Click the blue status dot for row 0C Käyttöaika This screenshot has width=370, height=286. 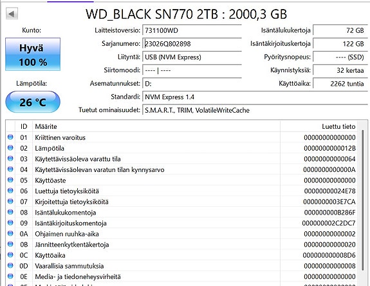10,255
